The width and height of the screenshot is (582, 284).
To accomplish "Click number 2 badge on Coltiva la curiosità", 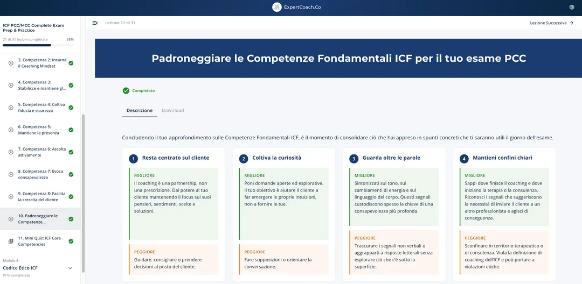I will (244, 159).
